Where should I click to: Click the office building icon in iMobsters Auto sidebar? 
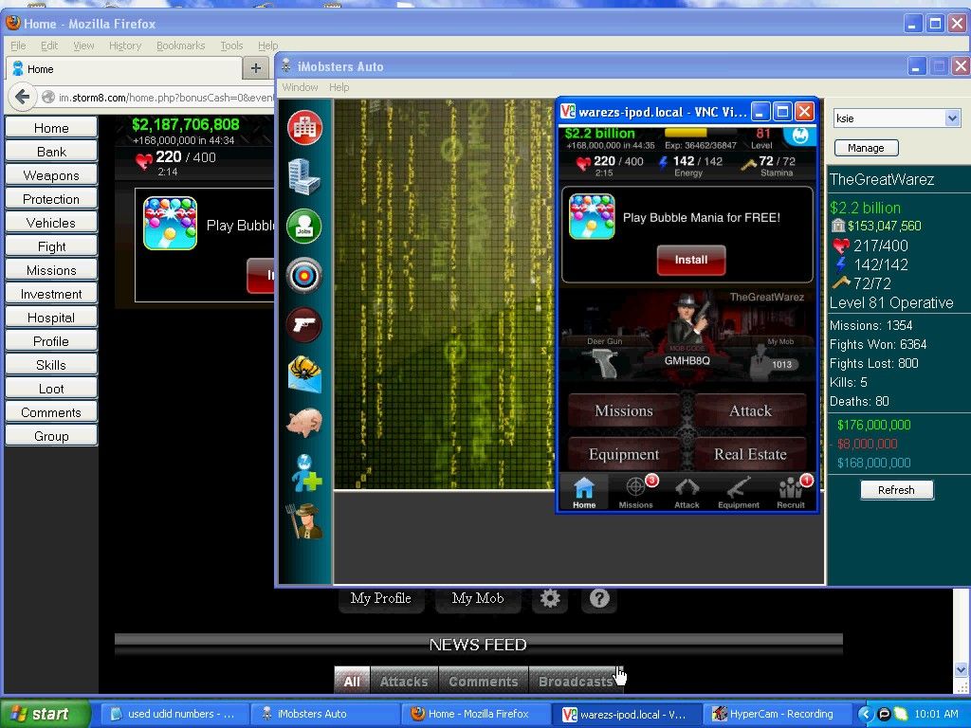click(304, 176)
